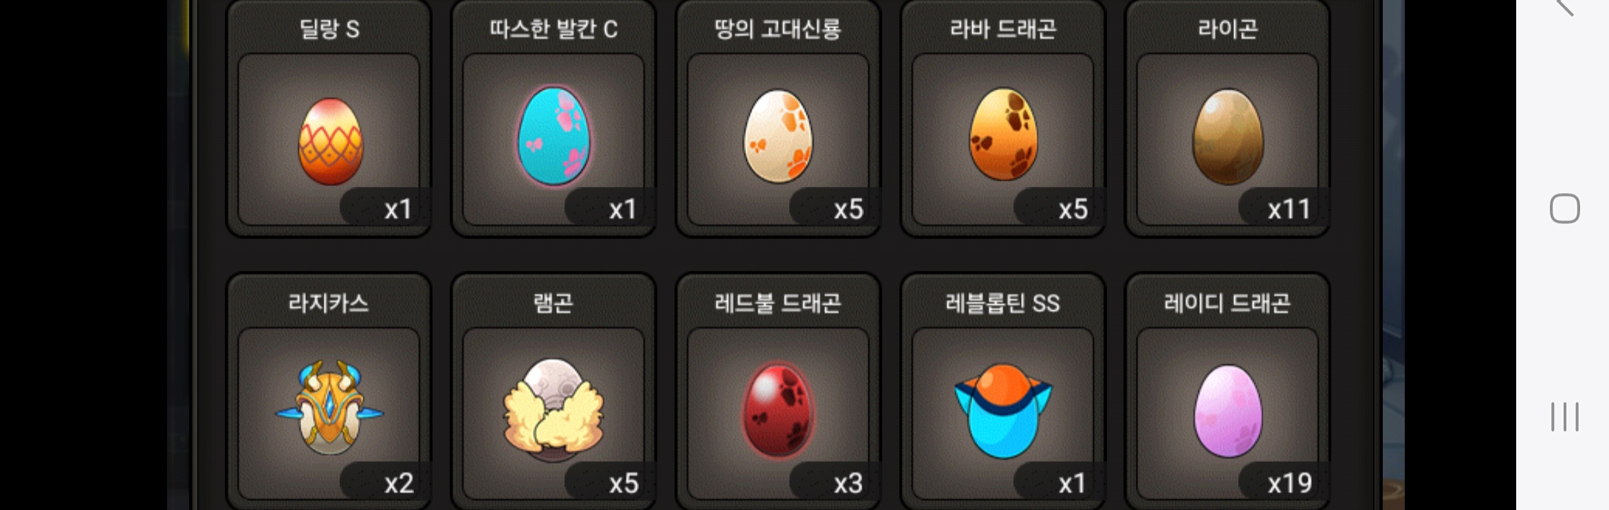The image size is (1609, 510).
Task: Select the 딜랑 S egg icon
Action: (330, 141)
